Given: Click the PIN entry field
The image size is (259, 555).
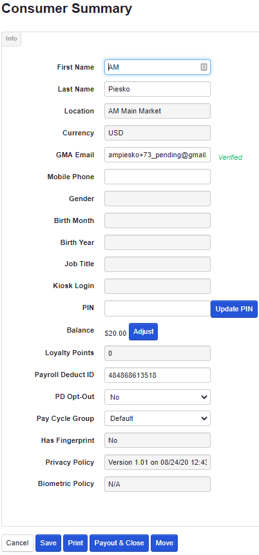Looking at the screenshot, I should click(157, 308).
